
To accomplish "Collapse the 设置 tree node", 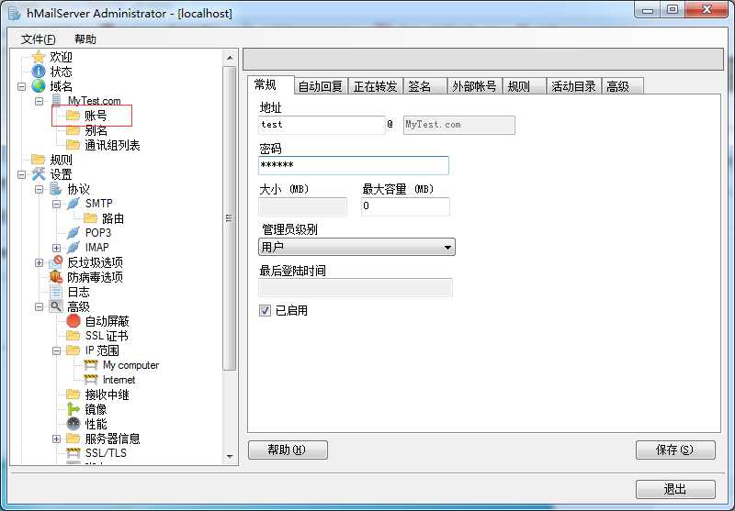I will 21,174.
